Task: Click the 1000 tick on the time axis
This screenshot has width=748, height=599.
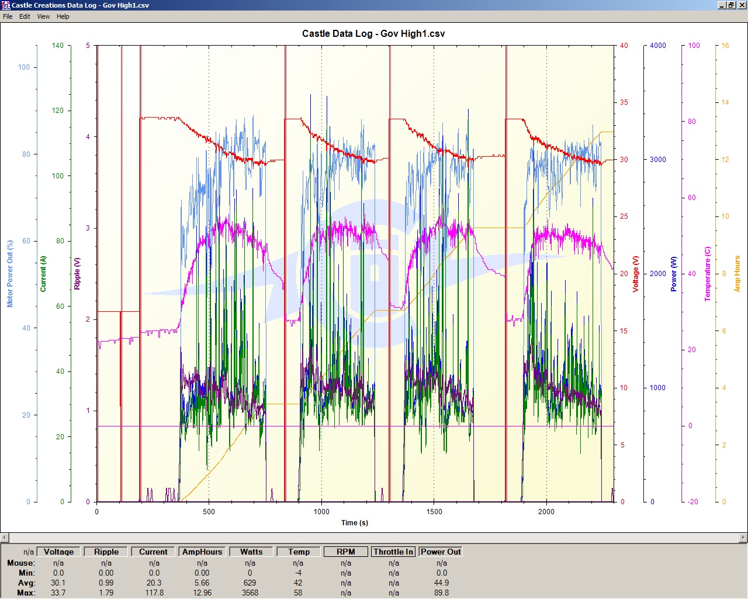Action: 321,512
